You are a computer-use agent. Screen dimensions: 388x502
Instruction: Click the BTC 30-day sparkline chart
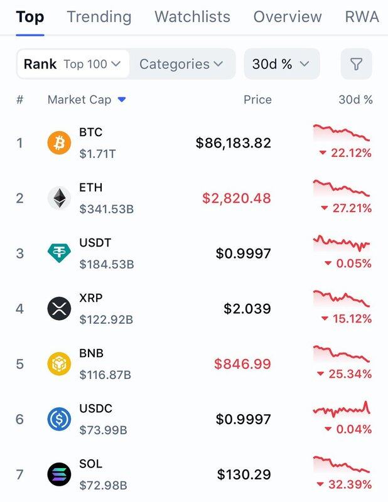click(341, 133)
